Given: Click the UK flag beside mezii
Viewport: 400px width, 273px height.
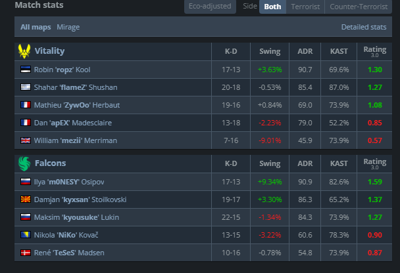Looking at the screenshot, I should [26, 140].
